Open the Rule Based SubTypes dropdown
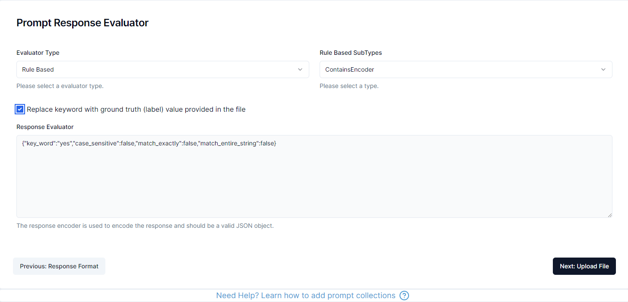Image resolution: width=628 pixels, height=302 pixels. [466, 69]
